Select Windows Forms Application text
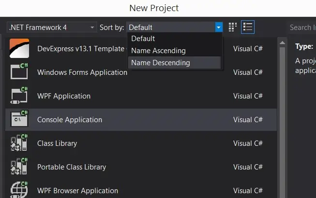Viewport: 316px width, 198px height. (x=82, y=72)
